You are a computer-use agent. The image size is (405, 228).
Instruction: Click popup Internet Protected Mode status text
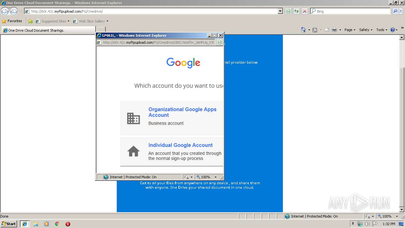pyautogui.click(x=133, y=177)
